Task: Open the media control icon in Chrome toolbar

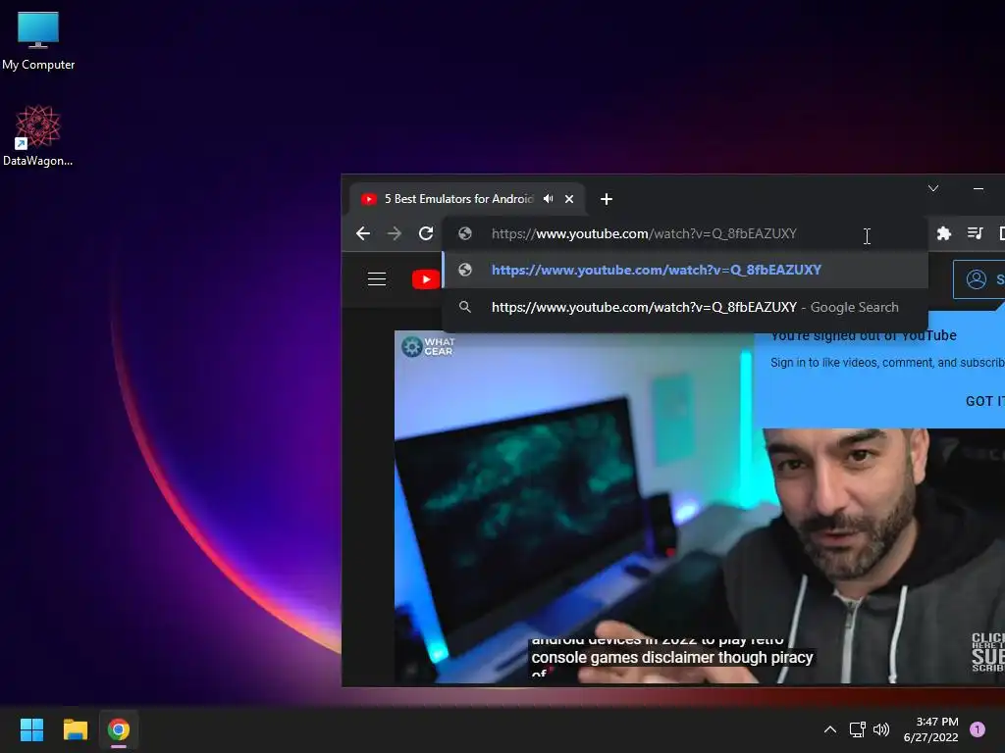Action: click(x=975, y=233)
